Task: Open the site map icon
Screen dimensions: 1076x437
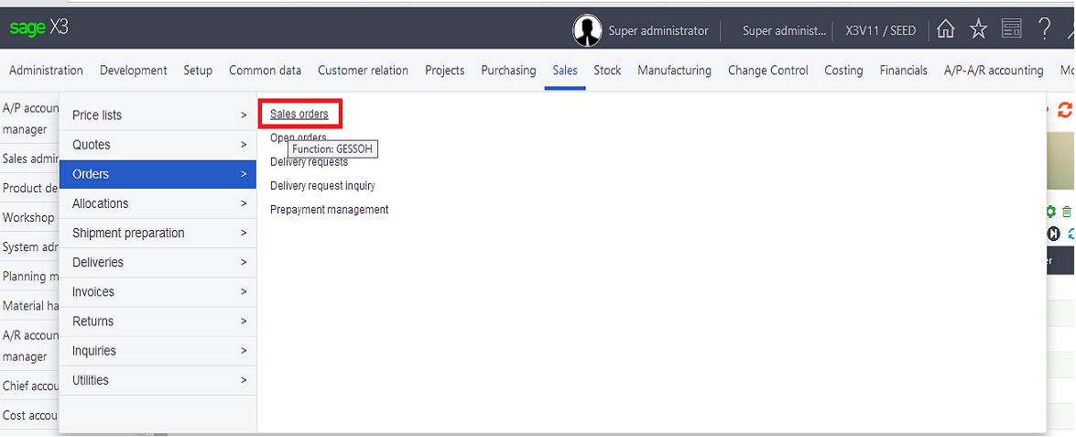Action: click(x=1011, y=29)
